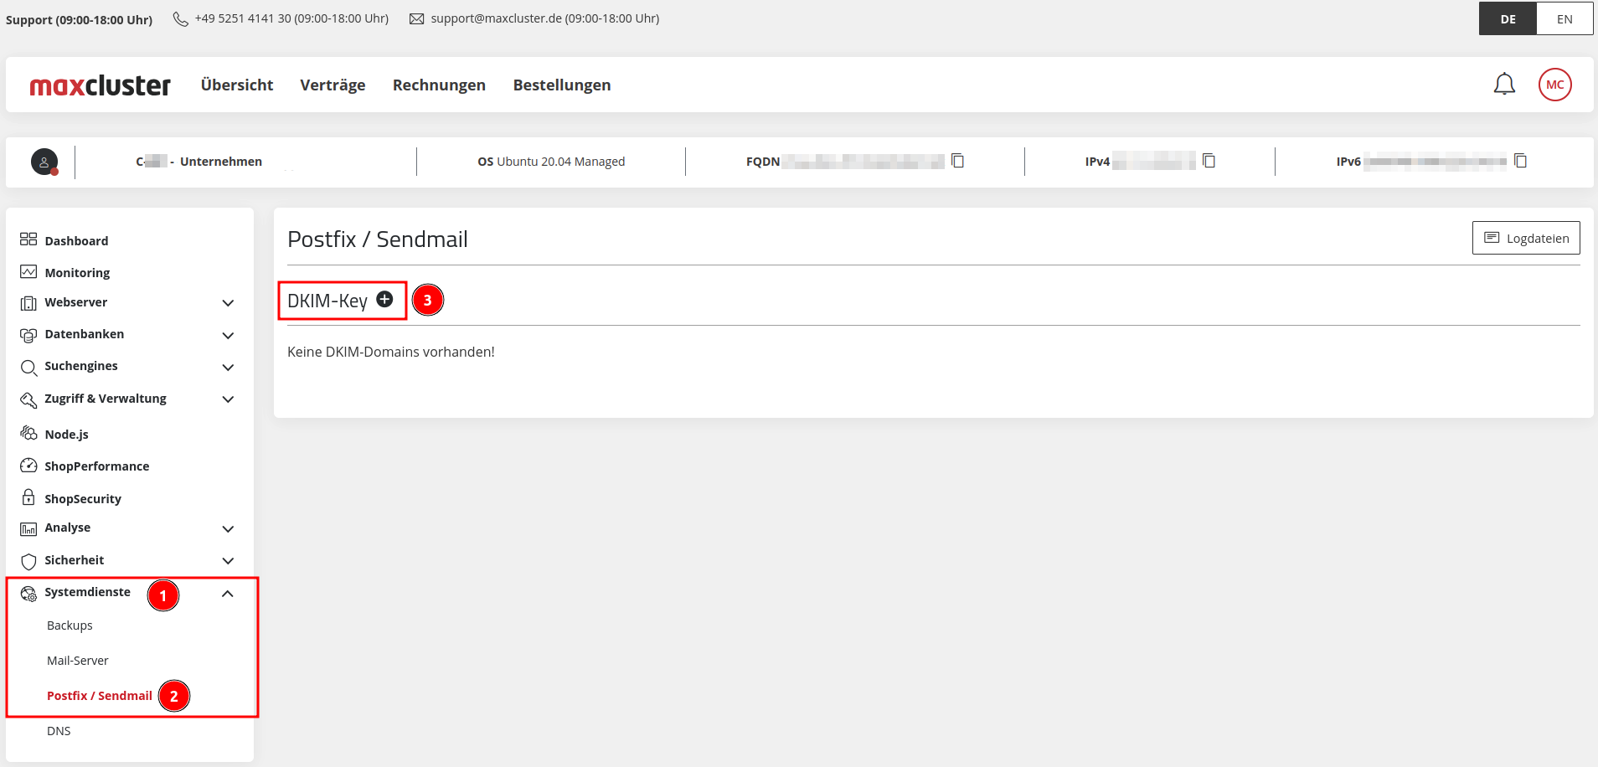Copy the FQDN to clipboard
Screen dimensions: 1598x767
coord(958,161)
